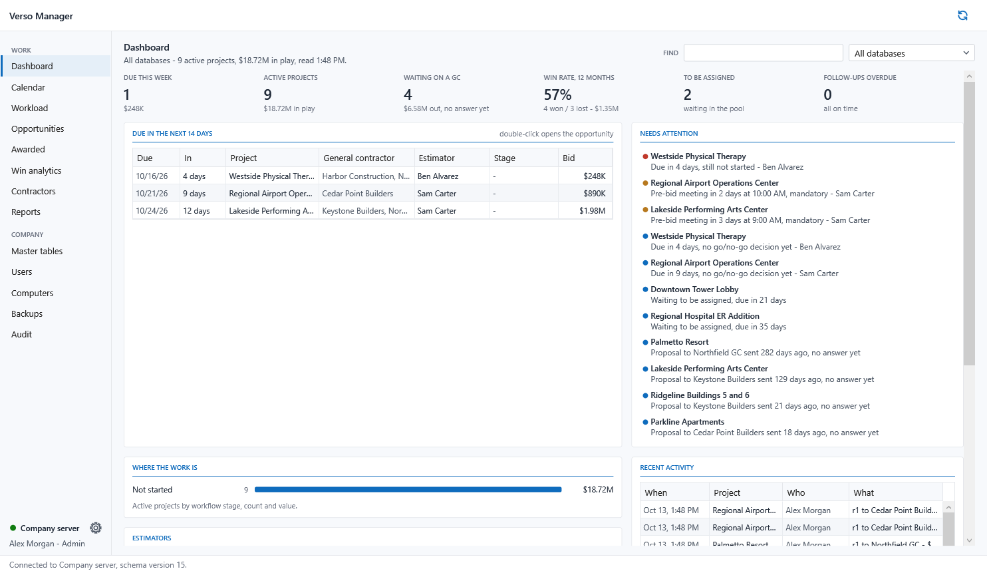Click the refresh icon in the title bar
The width and height of the screenshot is (987, 573).
coord(962,15)
